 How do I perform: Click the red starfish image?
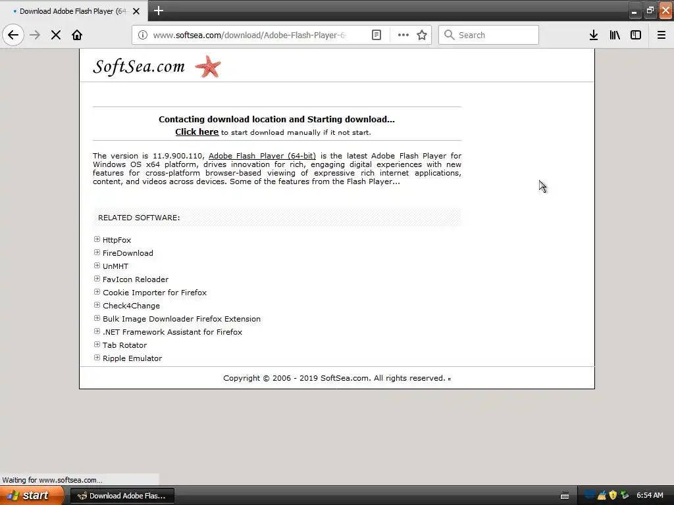pos(208,66)
